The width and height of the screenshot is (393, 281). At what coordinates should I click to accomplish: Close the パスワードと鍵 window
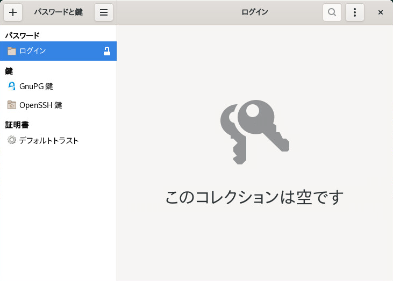pos(381,12)
